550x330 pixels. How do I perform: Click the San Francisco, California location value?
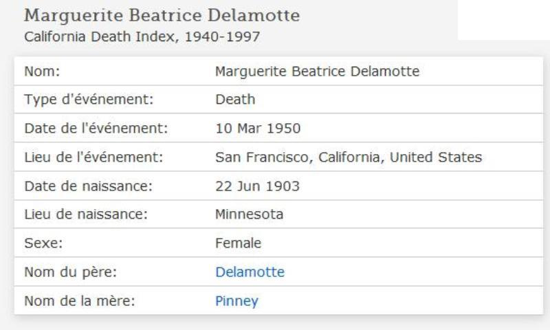pyautogui.click(x=348, y=157)
